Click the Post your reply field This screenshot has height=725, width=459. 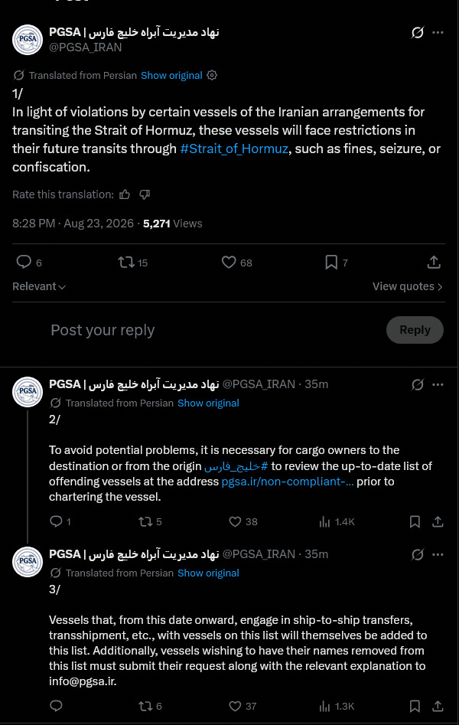click(x=103, y=330)
